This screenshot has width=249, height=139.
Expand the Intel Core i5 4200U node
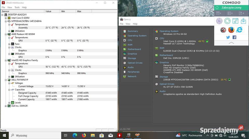(x=6, y=18)
